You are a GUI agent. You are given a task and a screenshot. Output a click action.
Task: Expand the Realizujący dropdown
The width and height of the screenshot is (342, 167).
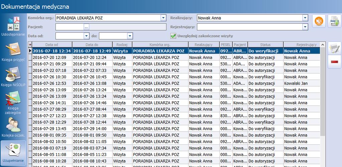click(305, 18)
